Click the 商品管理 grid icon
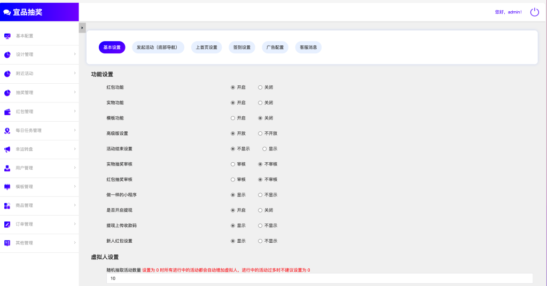547x286 pixels. coord(7,206)
